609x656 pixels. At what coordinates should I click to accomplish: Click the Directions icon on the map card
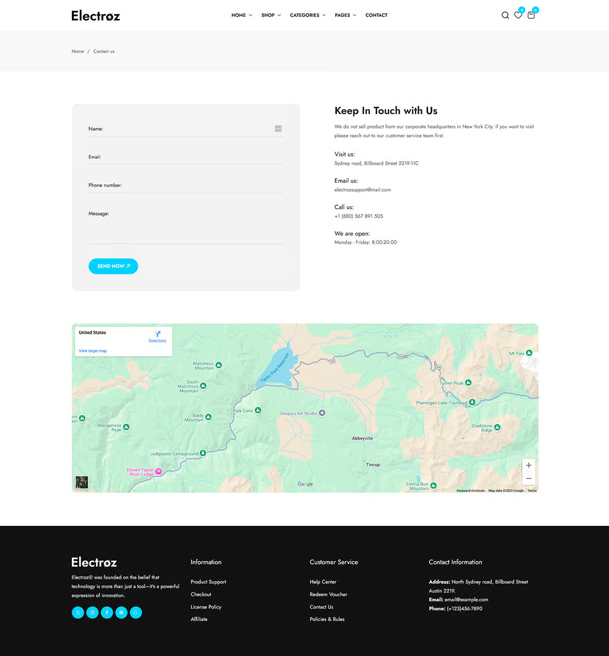click(x=157, y=335)
